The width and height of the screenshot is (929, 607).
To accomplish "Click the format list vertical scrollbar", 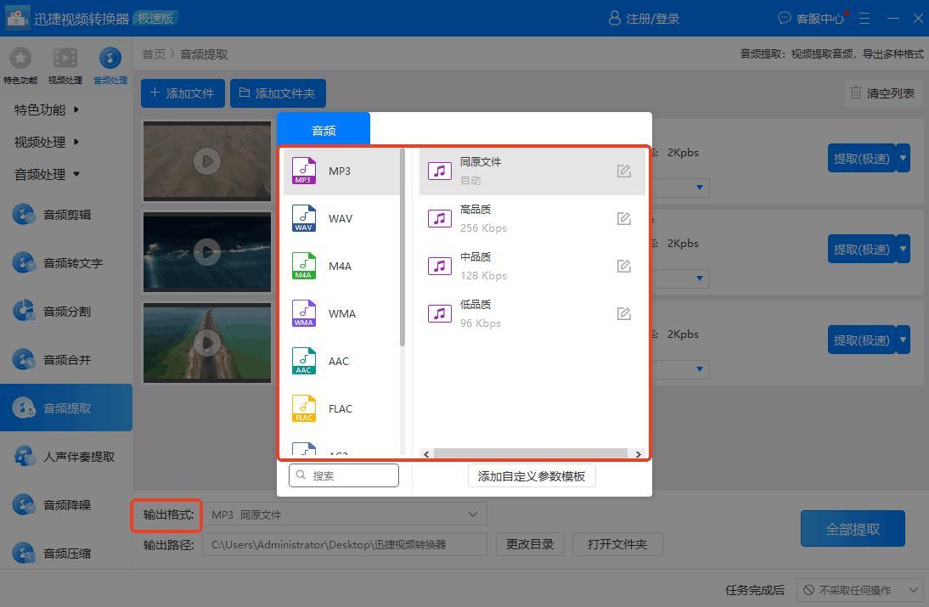I will point(403,255).
